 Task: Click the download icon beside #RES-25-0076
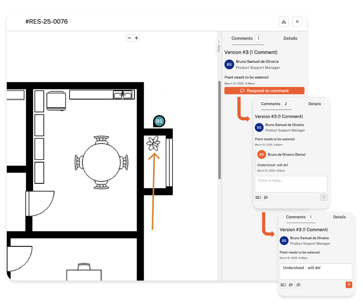point(284,22)
